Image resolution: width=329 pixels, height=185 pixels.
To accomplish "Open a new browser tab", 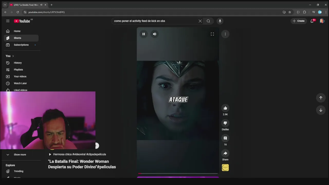I will [x=51, y=5].
